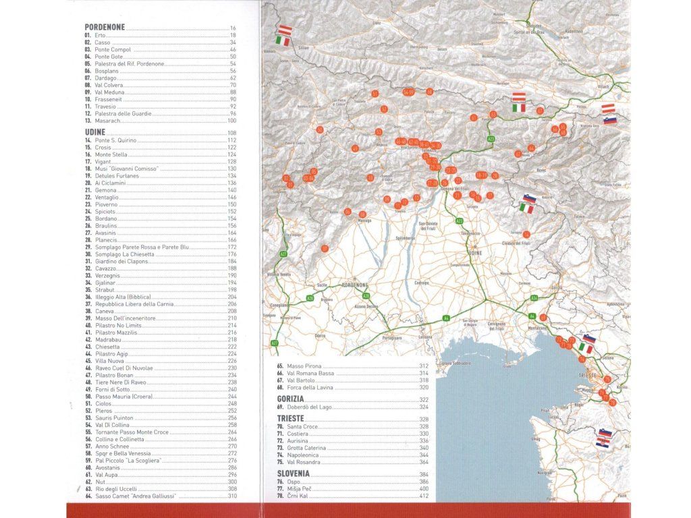Click the Slovenia-Croatia flag pair at bottom right

(x=602, y=438)
